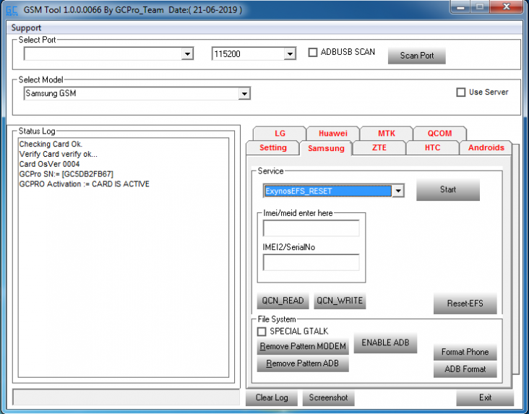Minimize the GSM Tool window
Screen dimensions: 529x414
click(460, 7)
